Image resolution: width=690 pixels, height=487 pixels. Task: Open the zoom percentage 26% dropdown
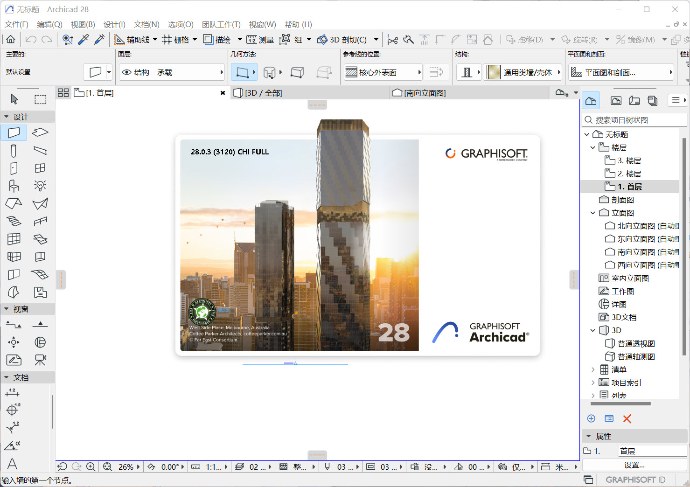[x=129, y=466]
